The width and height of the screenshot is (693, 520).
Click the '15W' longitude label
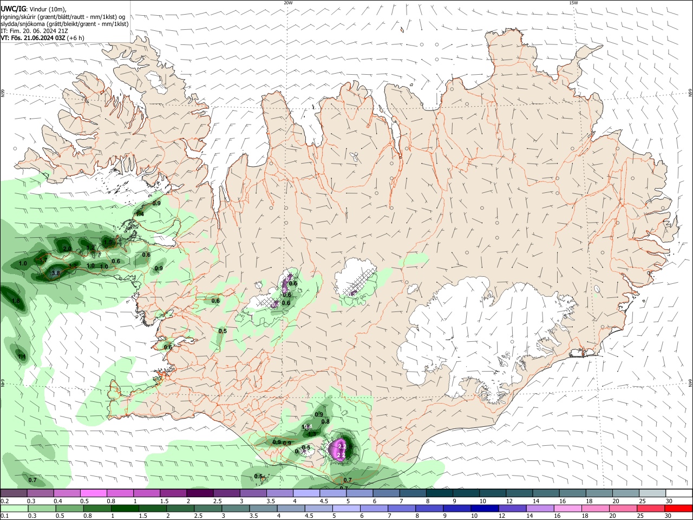[573, 3]
